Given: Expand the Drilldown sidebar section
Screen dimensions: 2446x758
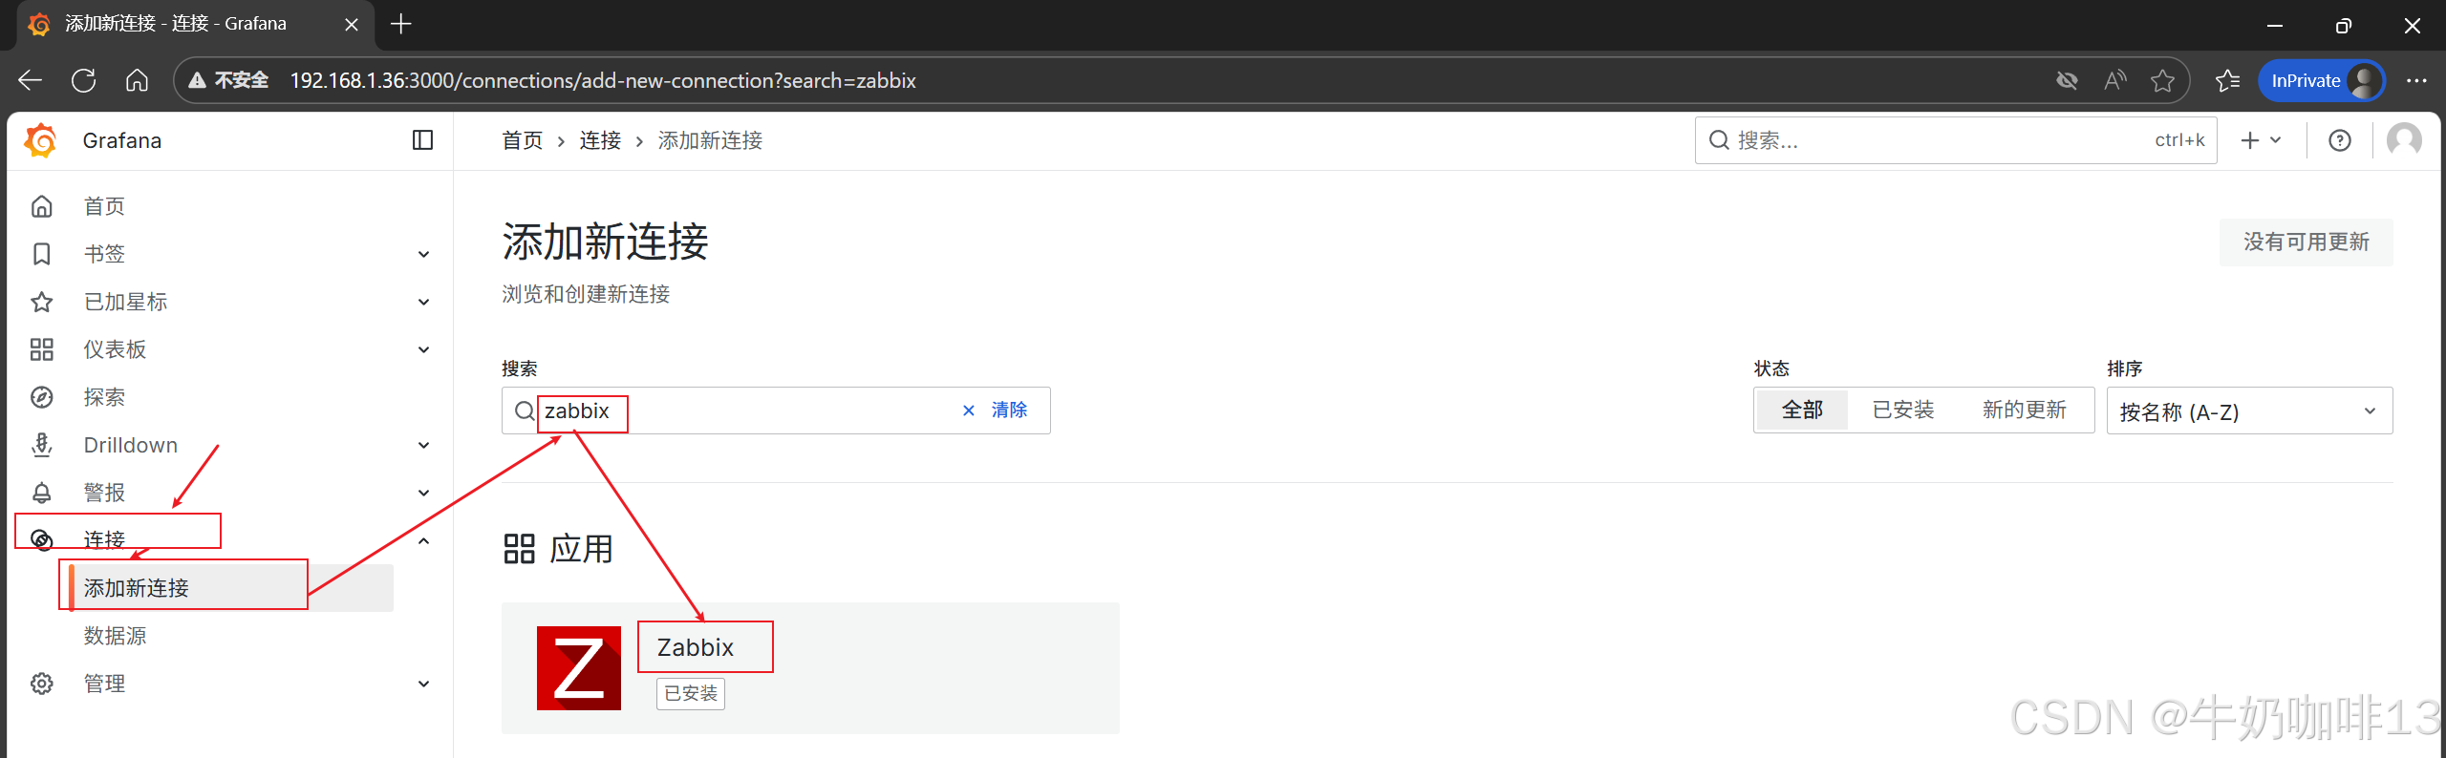Looking at the screenshot, I should tap(424, 445).
